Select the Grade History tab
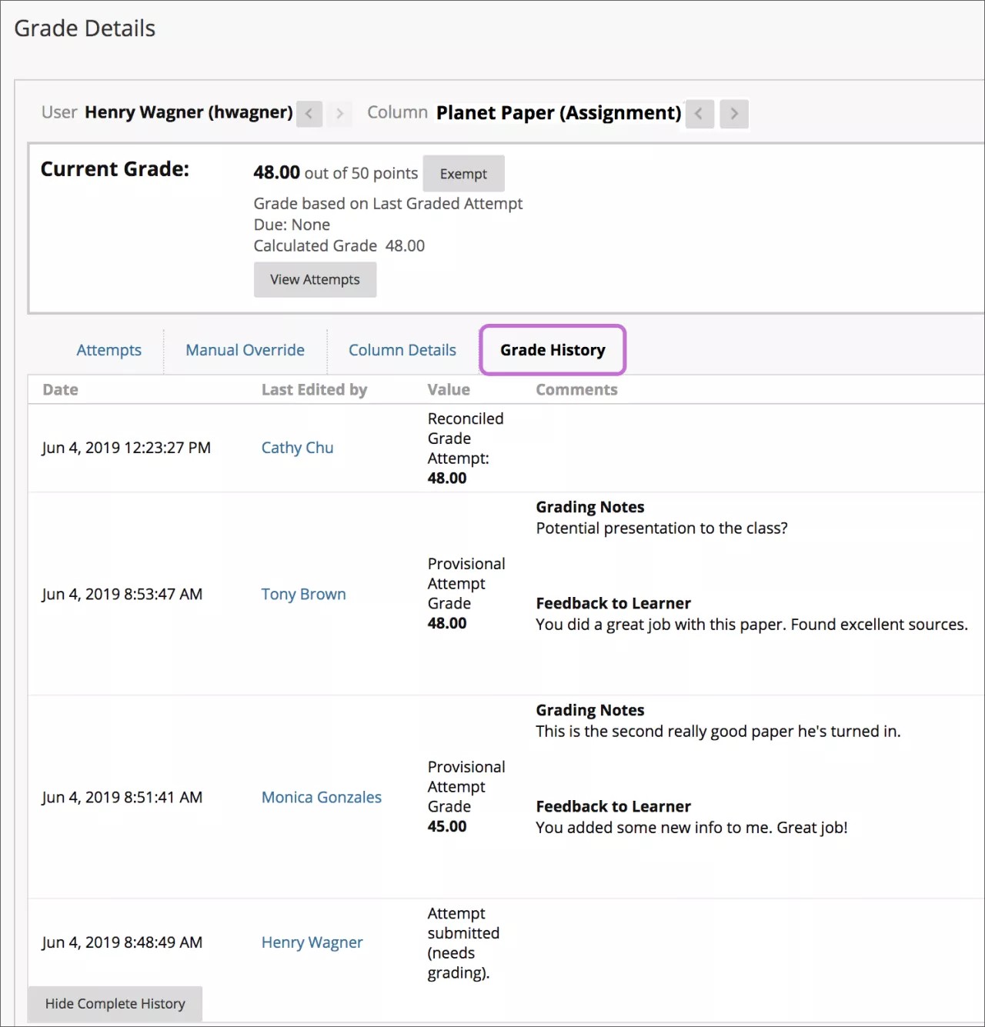The image size is (985, 1027). [x=552, y=350]
